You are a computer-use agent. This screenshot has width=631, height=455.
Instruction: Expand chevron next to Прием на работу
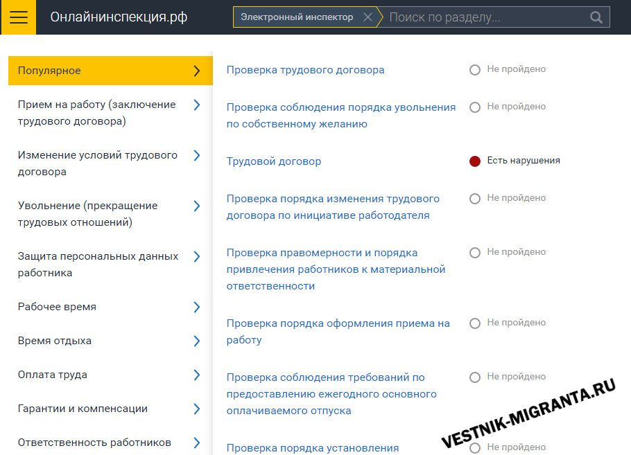click(197, 105)
